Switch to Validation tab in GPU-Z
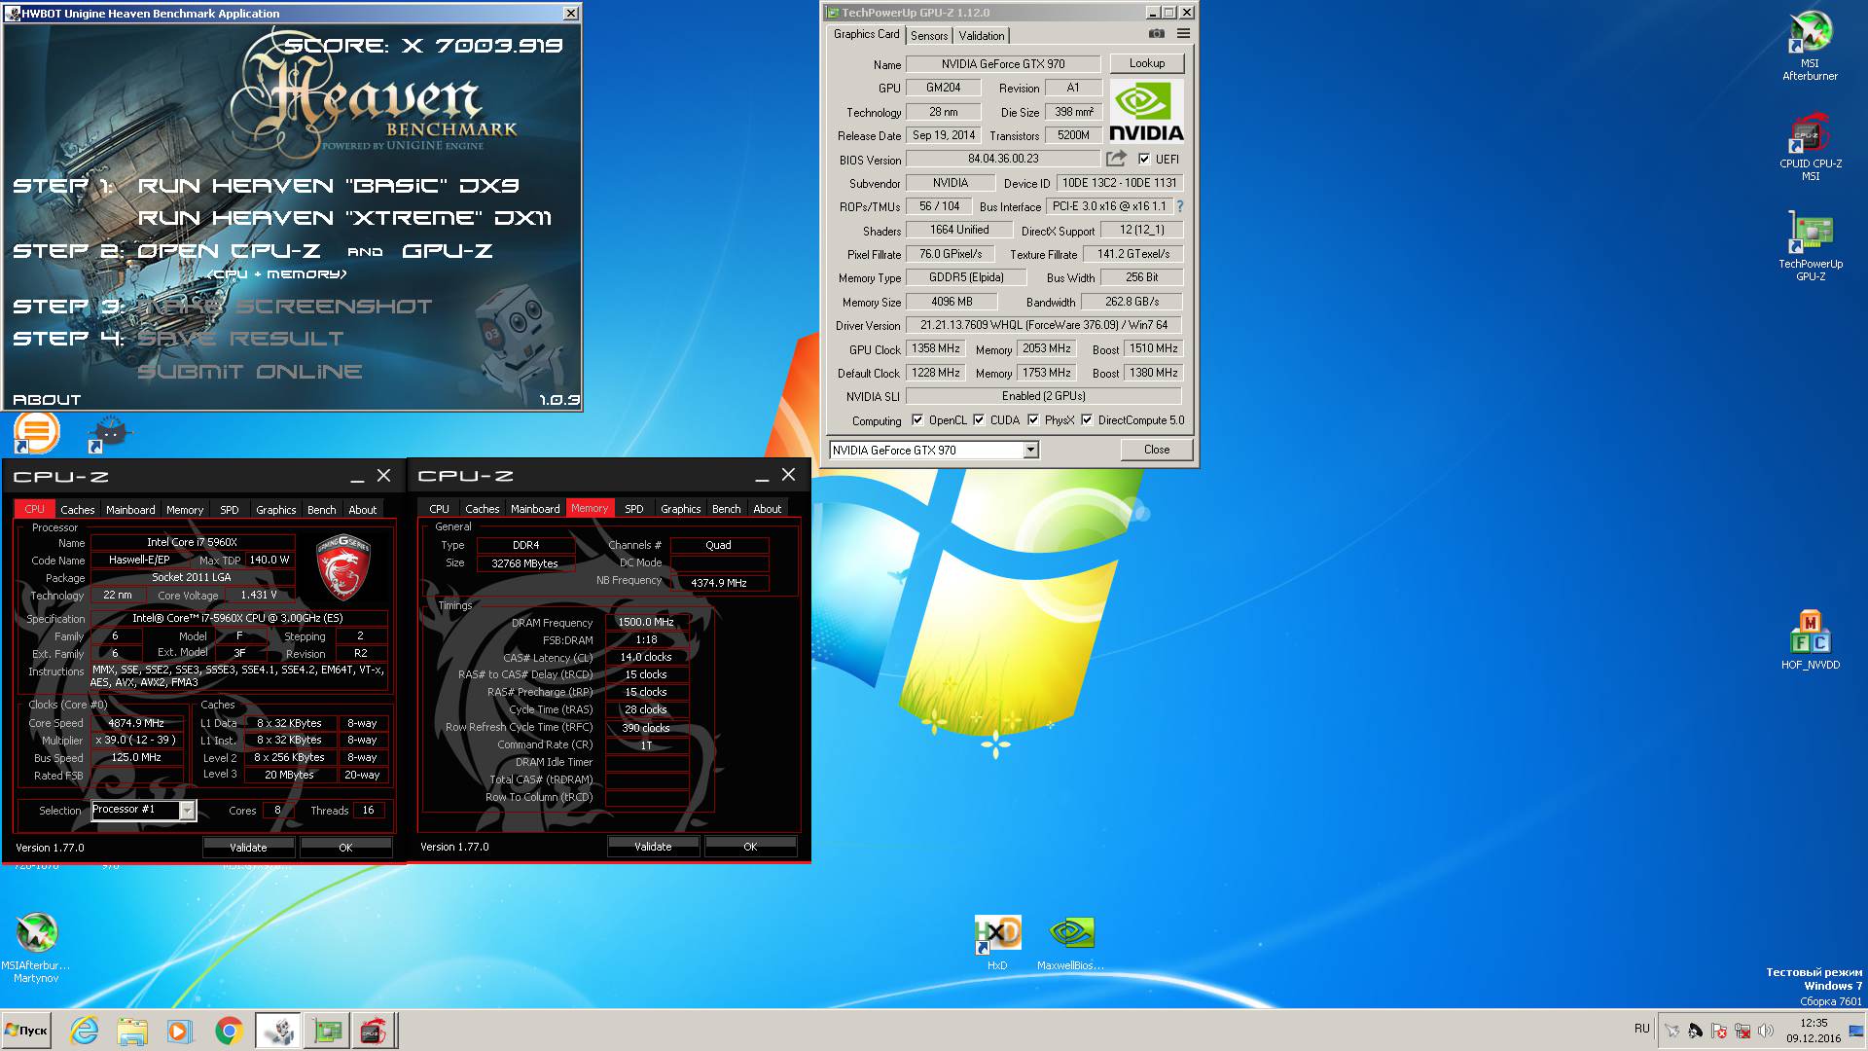This screenshot has height=1051, width=1868. pyautogui.click(x=981, y=35)
